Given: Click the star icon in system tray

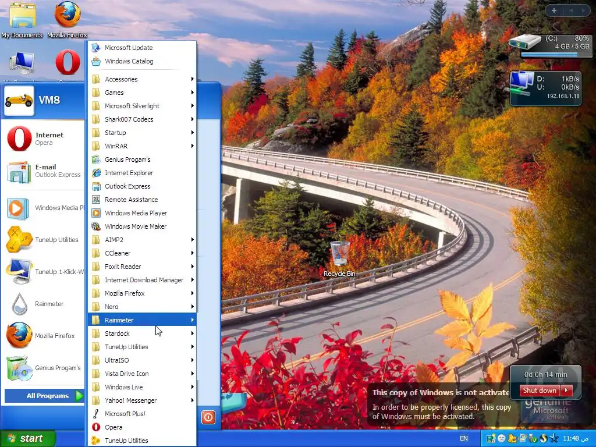Looking at the screenshot, I should 554,439.
